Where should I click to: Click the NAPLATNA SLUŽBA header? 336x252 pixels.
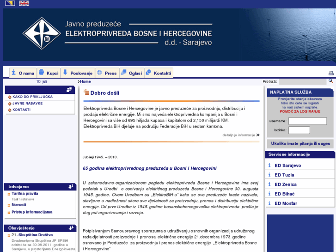coord(300,92)
